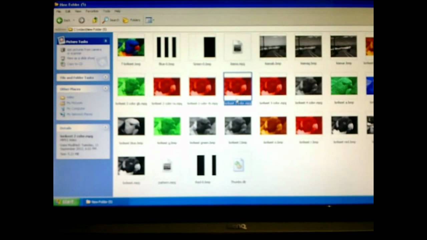Click Copy to CD link
Image resolution: width=427 pixels, height=240 pixels.
pyautogui.click(x=75, y=64)
